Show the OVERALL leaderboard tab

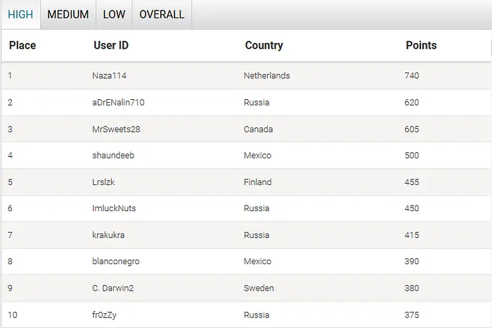pyautogui.click(x=162, y=14)
